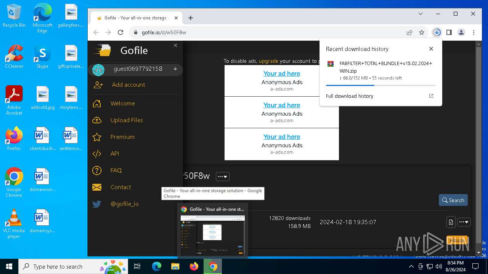Open Chrome profile avatar
Screen dimensions: 488x274
461,32
